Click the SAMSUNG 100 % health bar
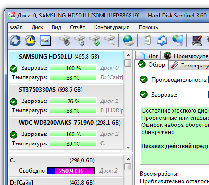Screen dimensions: 209x185 coord(73,68)
